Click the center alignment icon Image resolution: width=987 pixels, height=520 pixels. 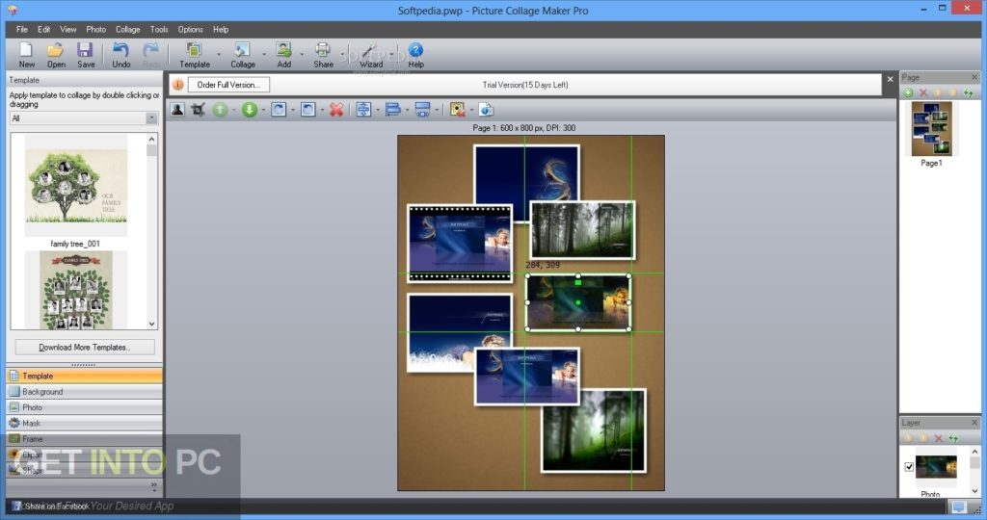(x=363, y=110)
